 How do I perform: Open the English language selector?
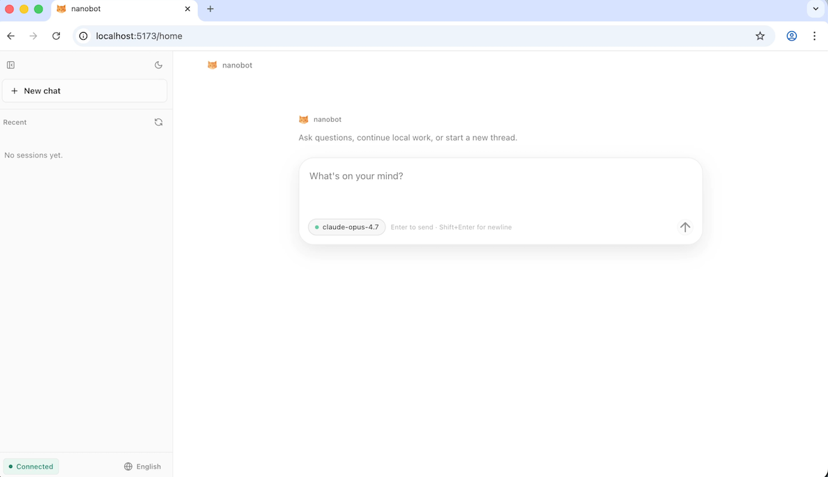coord(143,466)
